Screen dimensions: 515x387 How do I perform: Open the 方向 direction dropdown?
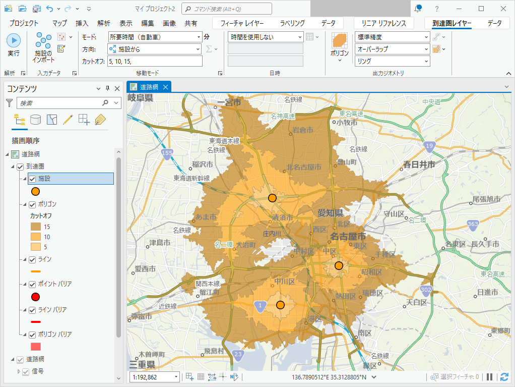pos(198,49)
